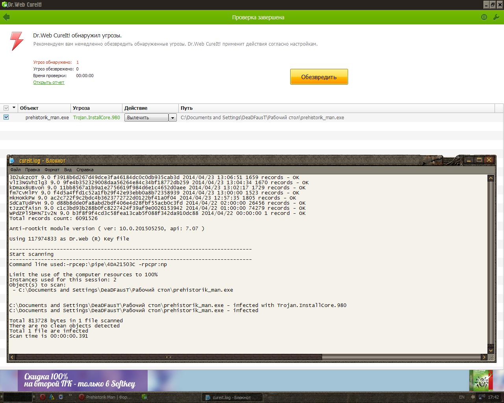This screenshot has height=403, width=504.
Task: Click 'Scan time is 00:00:00.391' line
Action: coord(49,336)
